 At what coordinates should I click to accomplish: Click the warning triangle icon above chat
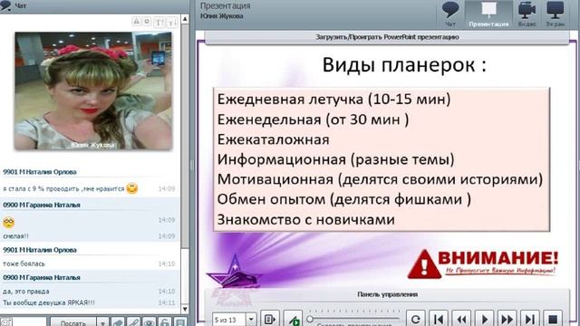[x=137, y=22]
